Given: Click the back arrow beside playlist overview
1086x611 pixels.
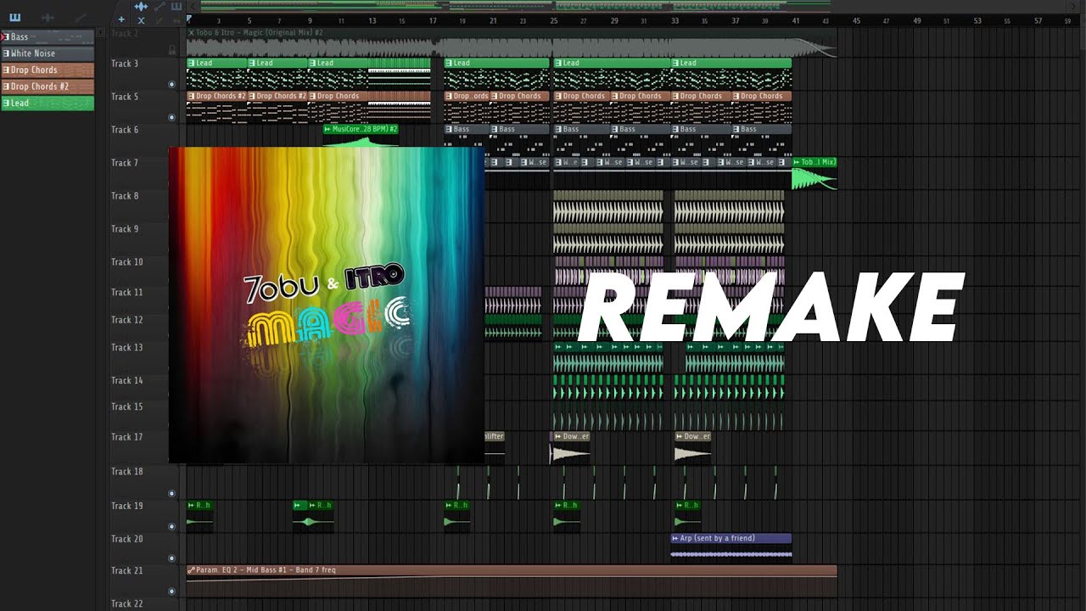Looking at the screenshot, I should click(192, 6).
